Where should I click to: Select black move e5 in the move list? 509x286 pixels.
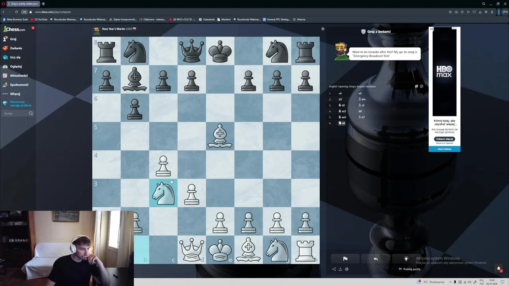[x=360, y=93]
